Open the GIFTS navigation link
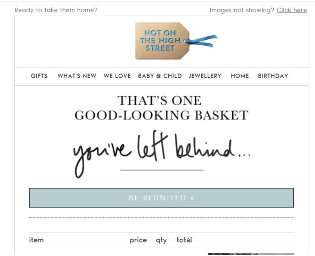 click(x=39, y=76)
